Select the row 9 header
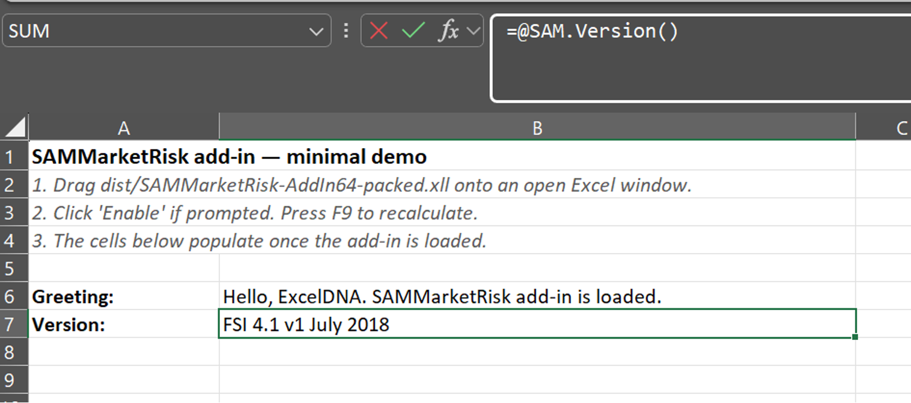The height and width of the screenshot is (403, 911). [14, 380]
